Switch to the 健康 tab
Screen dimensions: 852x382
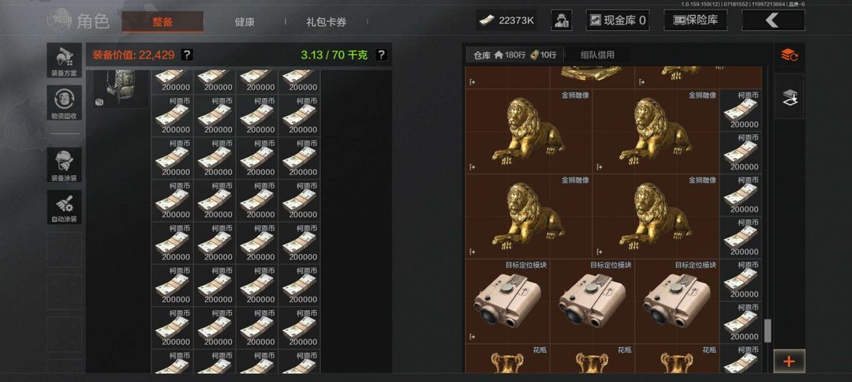click(x=245, y=22)
